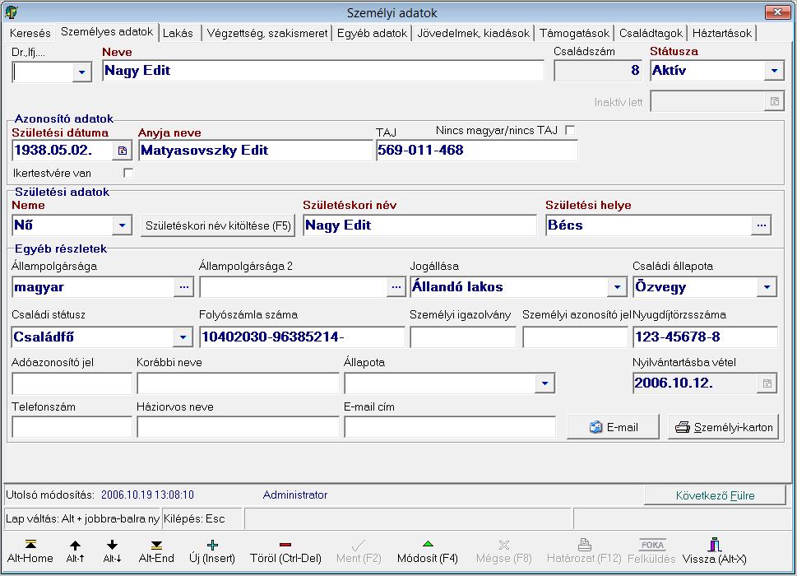Screen dimensions: 797x576
Task: Open calendar picker for Születési dátuma
Action: (x=123, y=151)
